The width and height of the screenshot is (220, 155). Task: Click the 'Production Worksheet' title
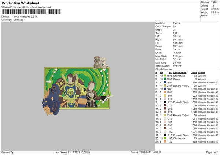coord(20,3)
